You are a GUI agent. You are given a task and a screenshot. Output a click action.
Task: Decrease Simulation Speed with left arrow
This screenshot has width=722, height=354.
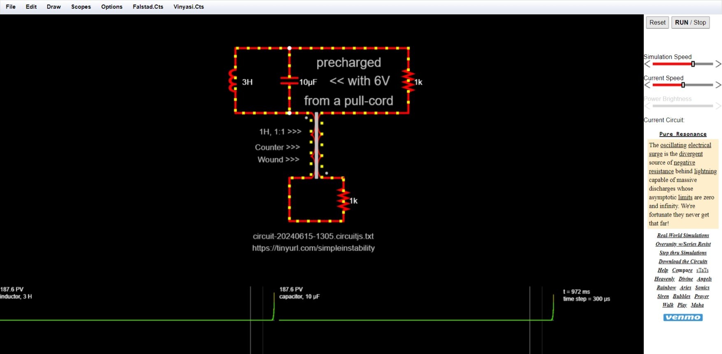(x=647, y=64)
